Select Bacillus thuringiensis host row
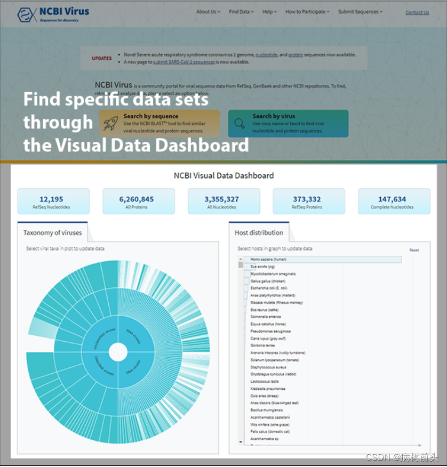This screenshot has height=467, width=447. [x=266, y=410]
